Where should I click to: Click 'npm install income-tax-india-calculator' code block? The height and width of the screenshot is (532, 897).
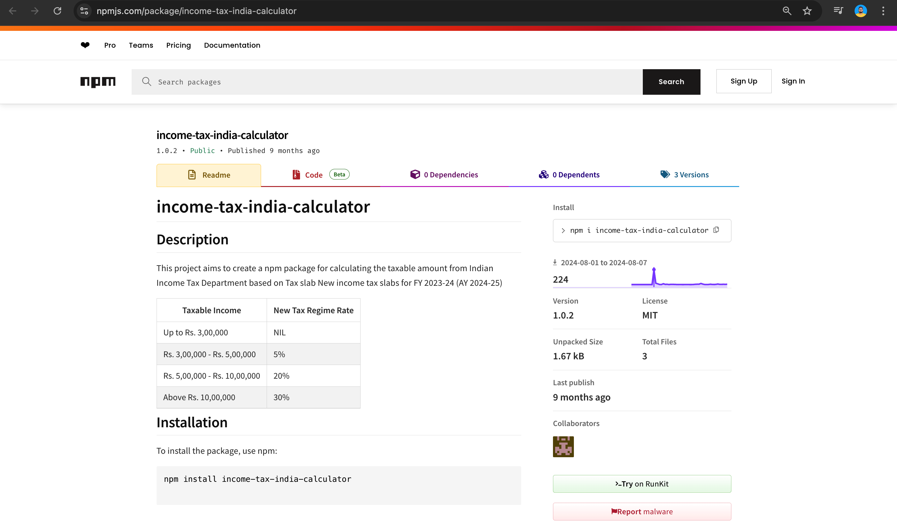[339, 485]
